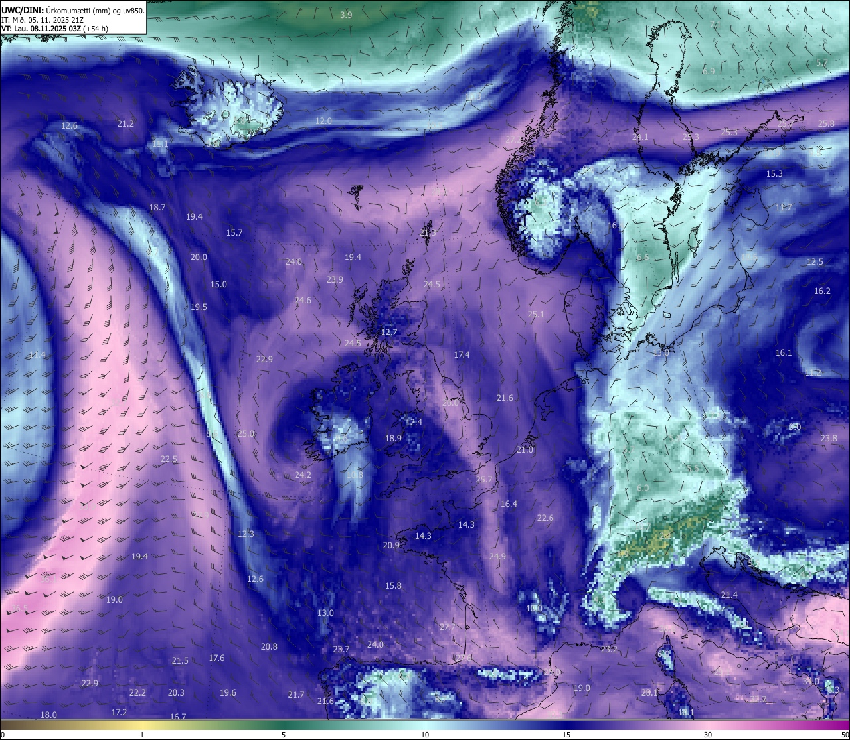This screenshot has width=850, height=740.
Task: Click the 18.9 map value
Action: [x=393, y=438]
